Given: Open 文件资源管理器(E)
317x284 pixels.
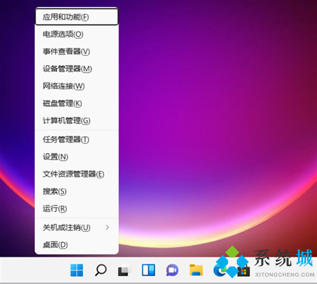Looking at the screenshot, I should [x=77, y=174].
